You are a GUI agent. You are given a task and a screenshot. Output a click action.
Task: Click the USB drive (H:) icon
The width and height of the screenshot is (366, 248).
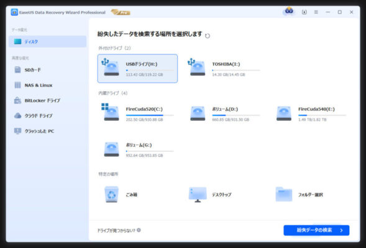click(x=111, y=67)
